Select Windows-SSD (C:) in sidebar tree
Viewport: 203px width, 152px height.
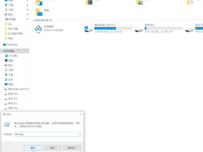18,89
